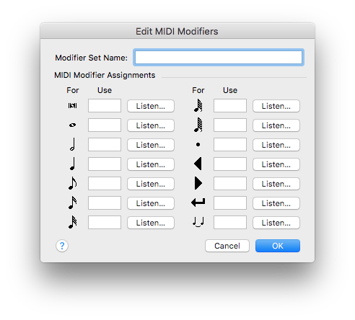
Task: Click the half note icon
Action: pos(72,144)
